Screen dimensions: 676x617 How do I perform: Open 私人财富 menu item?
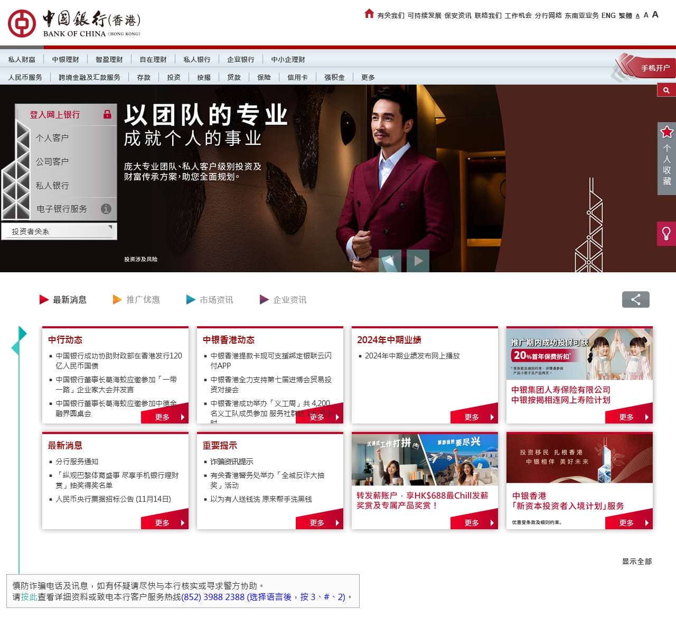tap(22, 59)
